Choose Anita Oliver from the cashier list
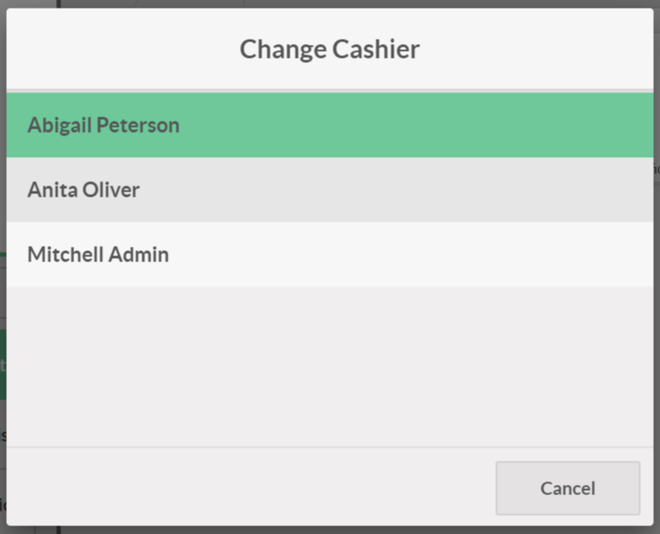This screenshot has width=660, height=534. tap(330, 190)
